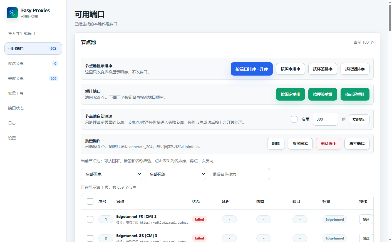Click Edgetunnel tag in Edgetunnel-FR row

(x=335, y=219)
